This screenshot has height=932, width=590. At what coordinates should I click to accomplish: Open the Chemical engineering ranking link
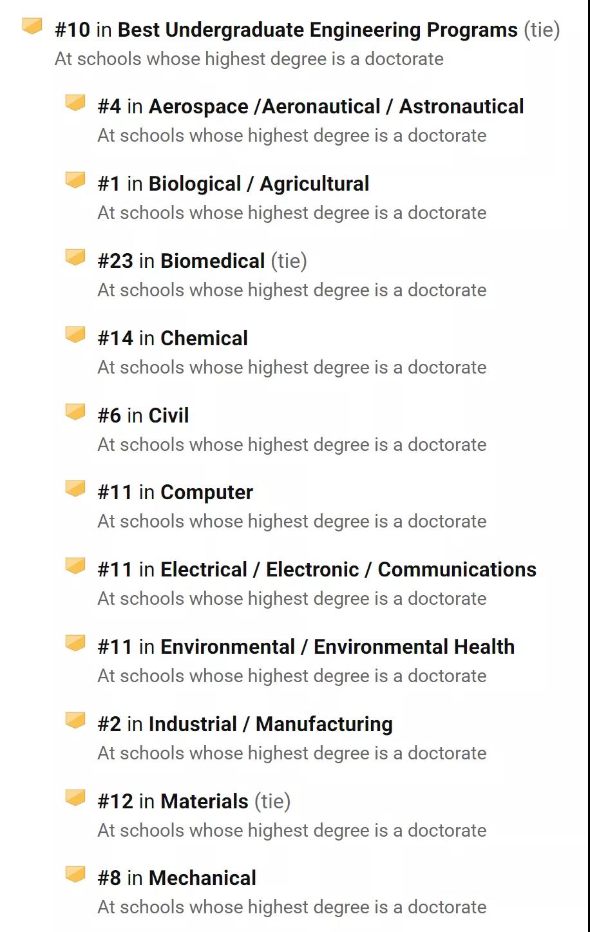204,338
